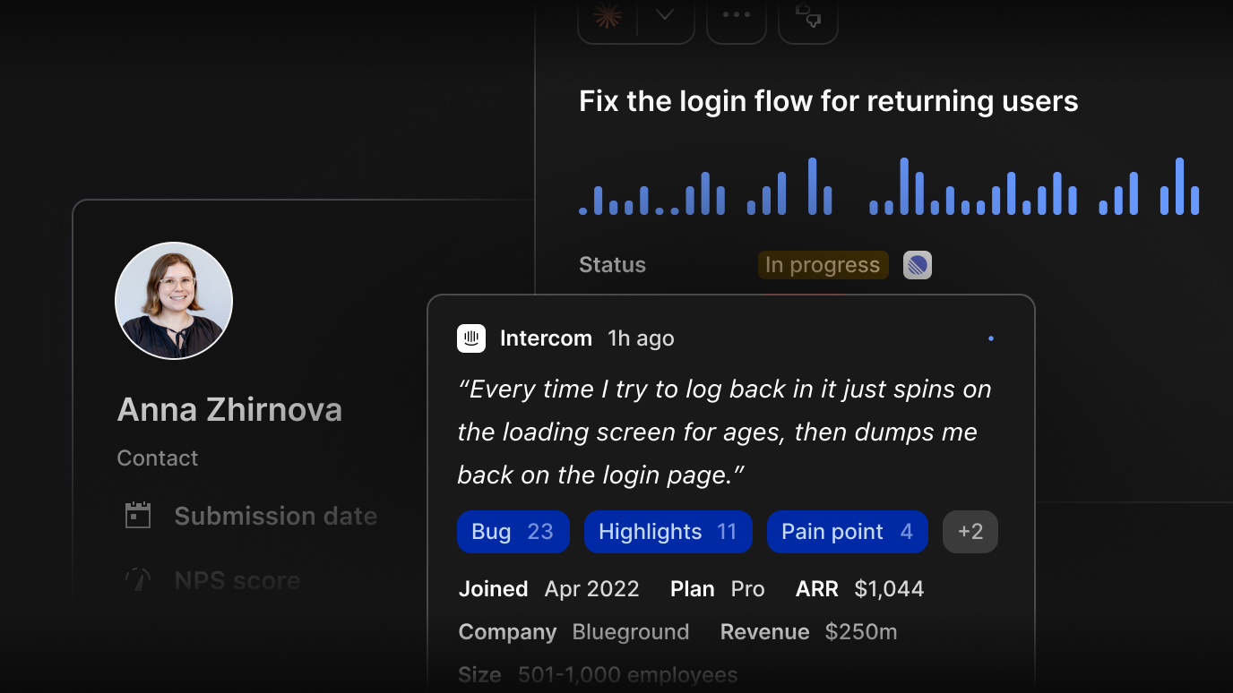The height and width of the screenshot is (693, 1233).
Task: Select the Bug 23 tag
Action: click(513, 532)
